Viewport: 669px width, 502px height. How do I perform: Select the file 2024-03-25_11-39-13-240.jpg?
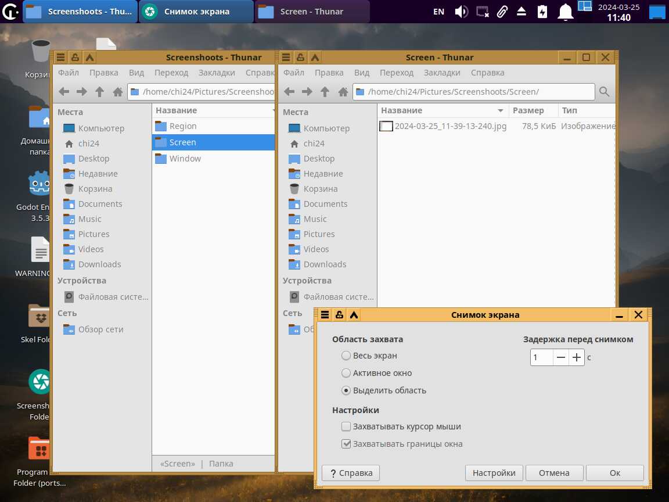click(450, 126)
